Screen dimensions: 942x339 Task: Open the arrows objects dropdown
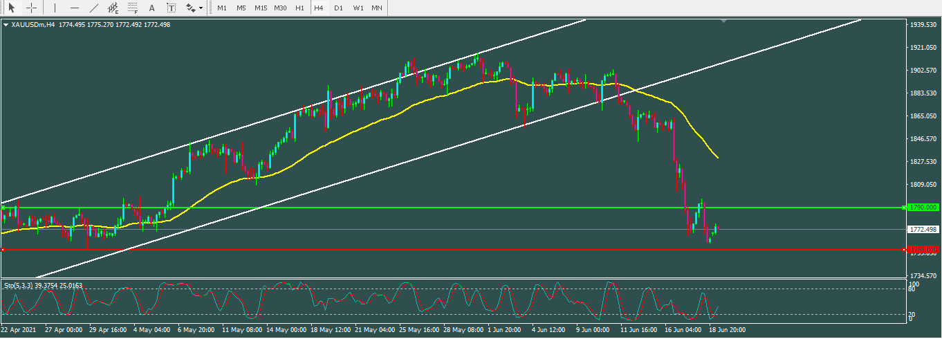pos(194,8)
